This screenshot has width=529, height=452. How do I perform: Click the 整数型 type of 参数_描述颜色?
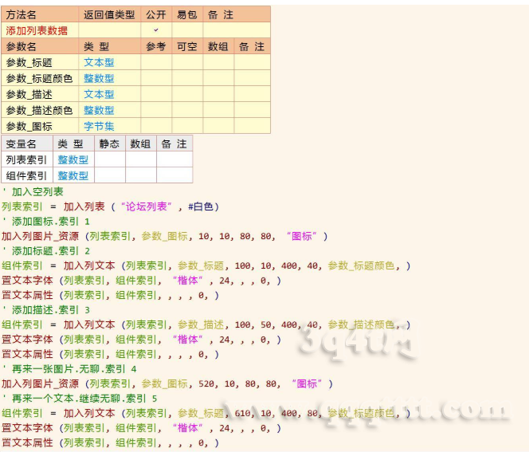click(x=99, y=110)
